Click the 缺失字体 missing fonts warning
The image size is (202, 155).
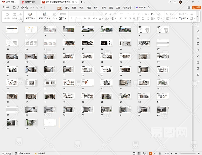click(x=40, y=153)
